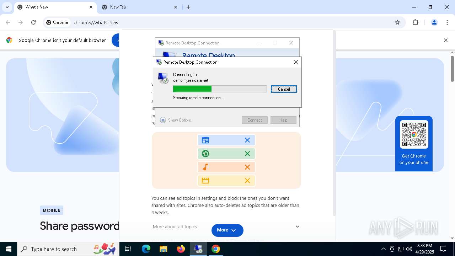Open the Windows Start menu
The height and width of the screenshot is (256, 455).
point(9,249)
